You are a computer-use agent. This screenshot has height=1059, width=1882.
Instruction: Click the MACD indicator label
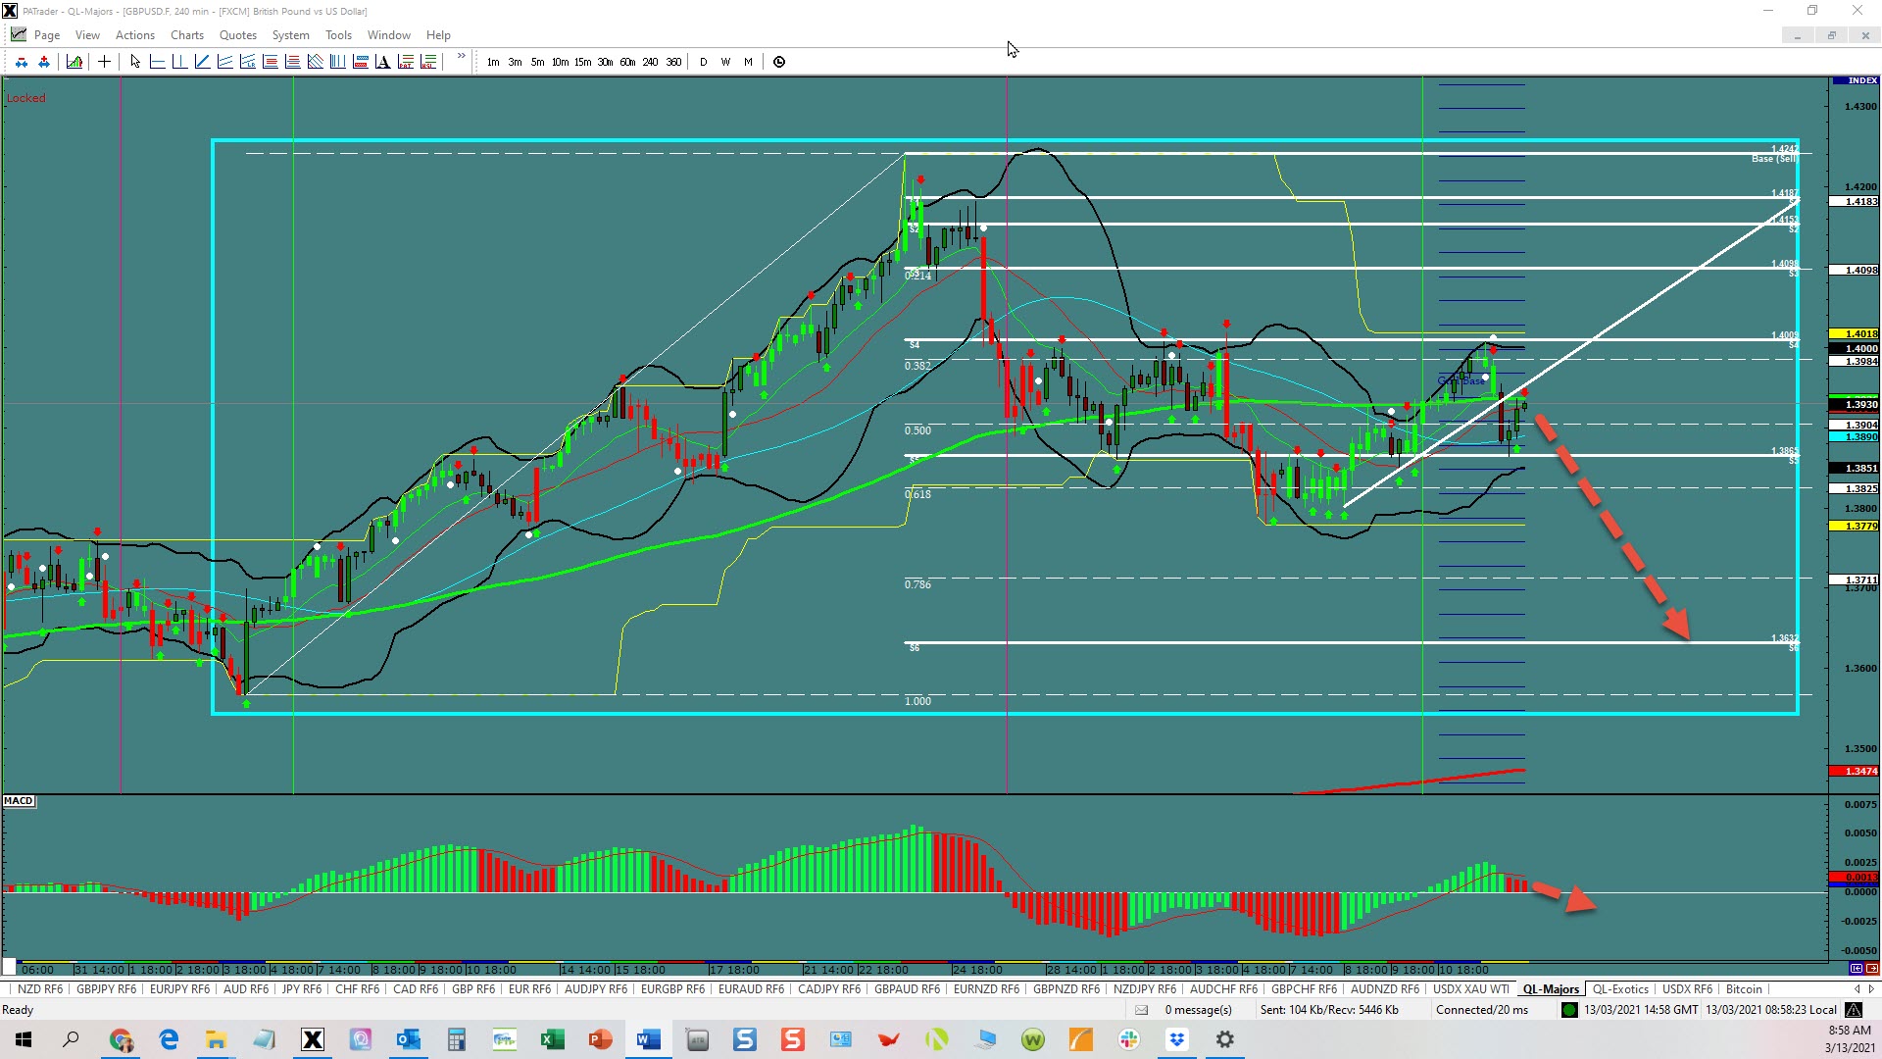coord(19,801)
